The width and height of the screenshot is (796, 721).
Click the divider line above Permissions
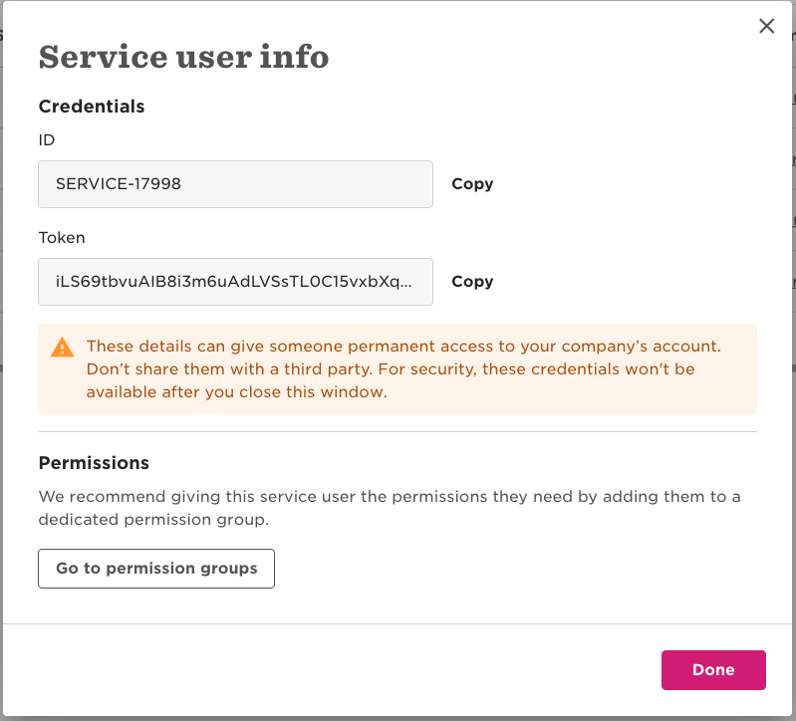point(398,432)
